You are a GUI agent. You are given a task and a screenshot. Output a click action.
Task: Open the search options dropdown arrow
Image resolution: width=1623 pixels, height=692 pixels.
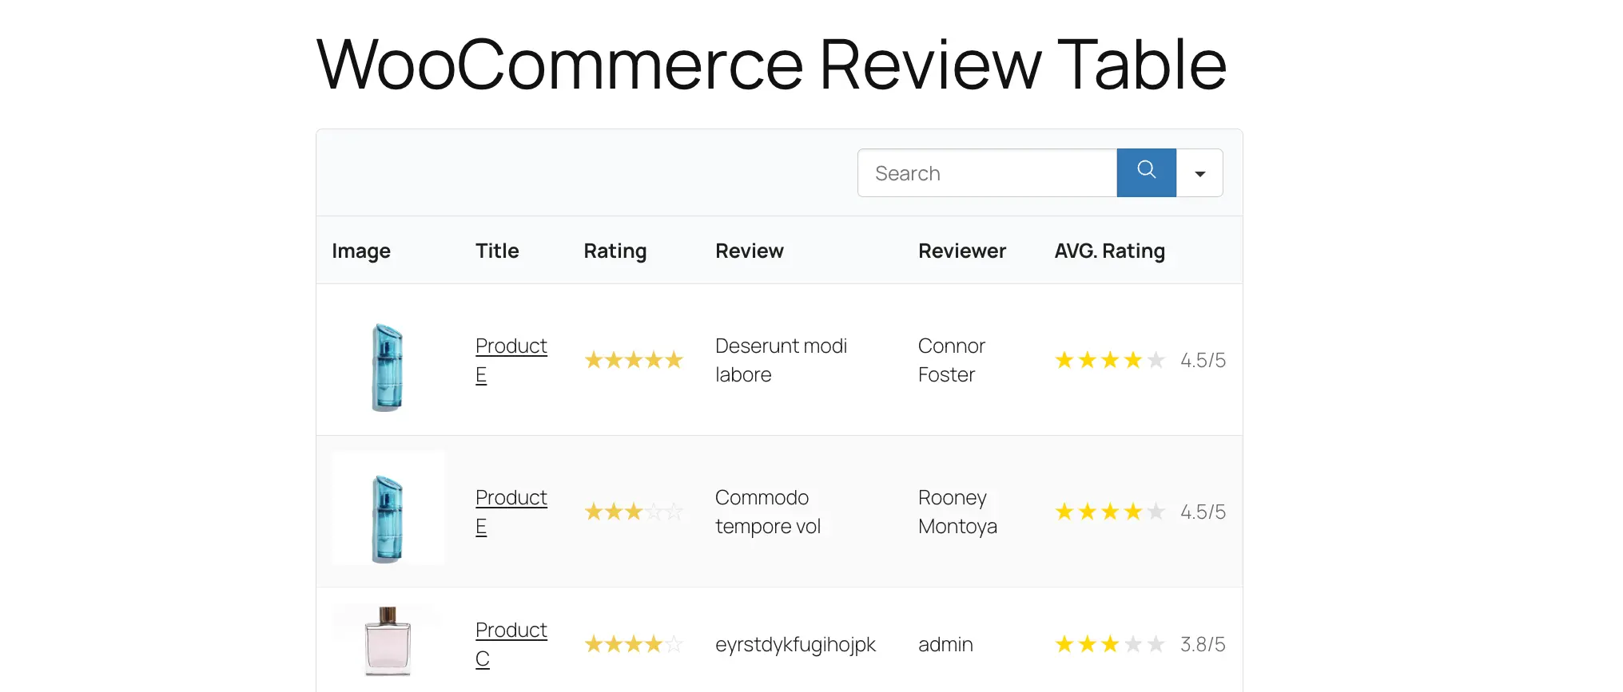1199,172
